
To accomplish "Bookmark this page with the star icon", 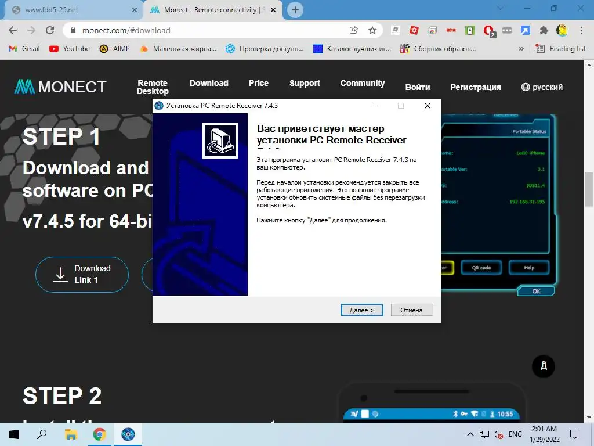I will 372,30.
